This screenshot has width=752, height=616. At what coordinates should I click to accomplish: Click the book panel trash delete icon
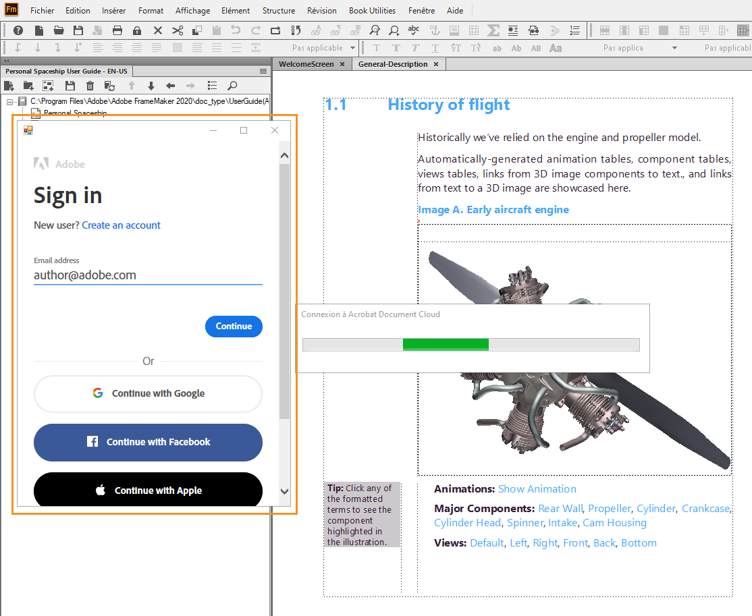(x=90, y=86)
